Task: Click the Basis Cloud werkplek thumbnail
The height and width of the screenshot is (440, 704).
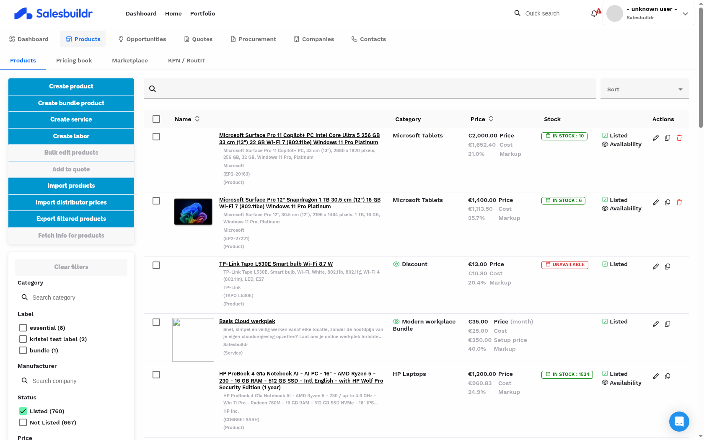Action: click(193, 340)
